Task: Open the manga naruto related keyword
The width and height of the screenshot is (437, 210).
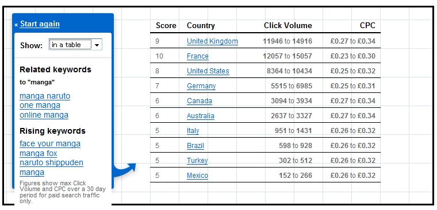Action: pyautogui.click(x=45, y=96)
